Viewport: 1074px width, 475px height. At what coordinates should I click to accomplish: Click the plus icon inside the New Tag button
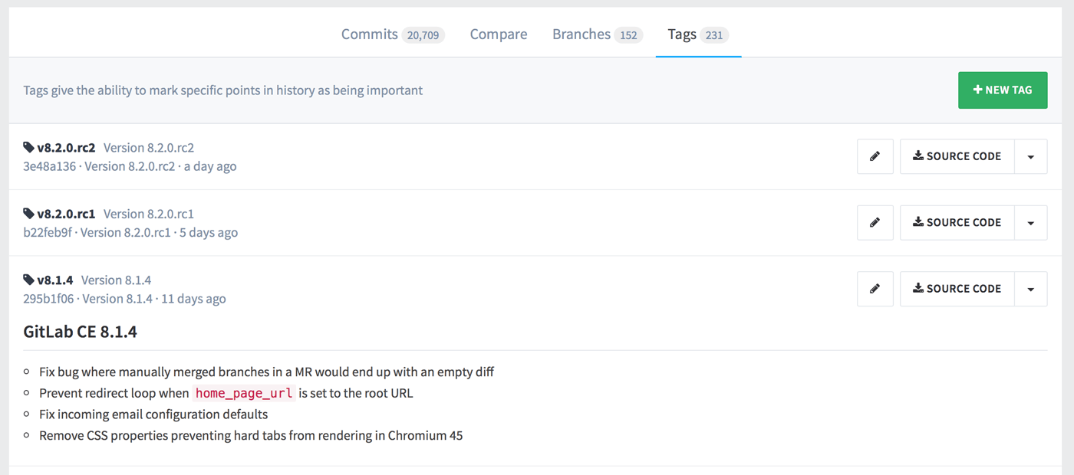point(977,90)
